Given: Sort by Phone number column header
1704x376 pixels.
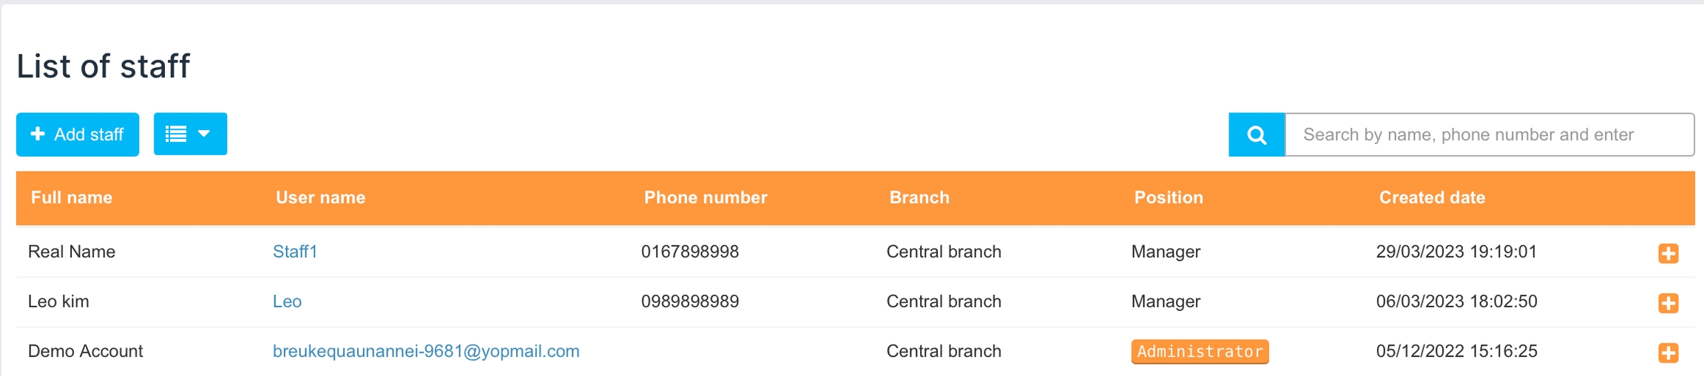Looking at the screenshot, I should [x=706, y=198].
